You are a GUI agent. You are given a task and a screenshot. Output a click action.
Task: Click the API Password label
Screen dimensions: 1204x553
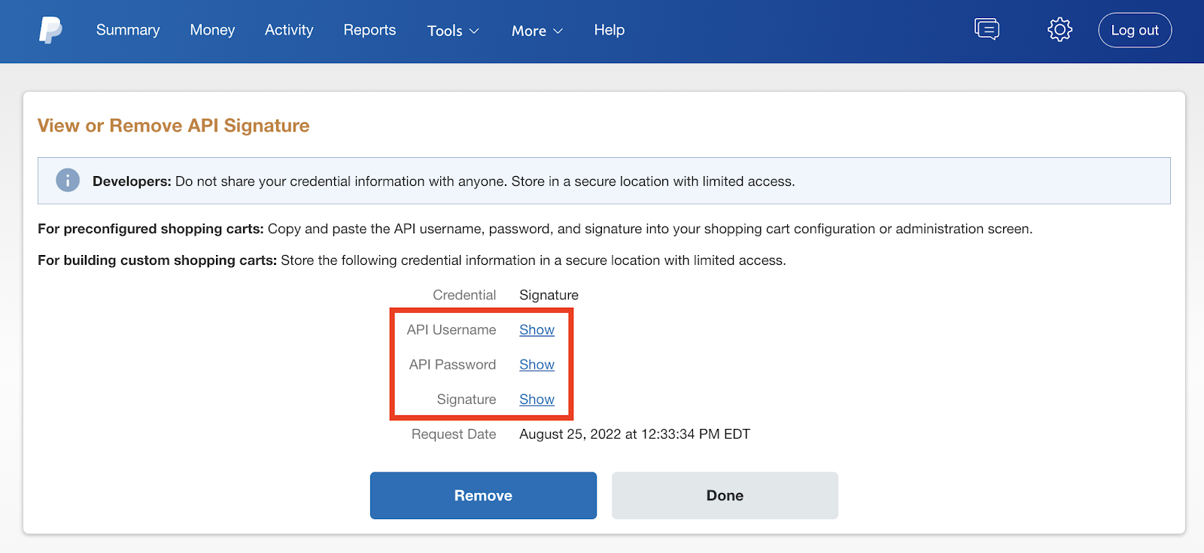(452, 364)
